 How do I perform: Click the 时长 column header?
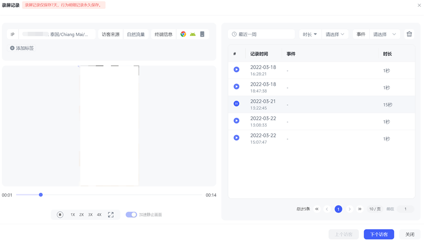click(387, 54)
